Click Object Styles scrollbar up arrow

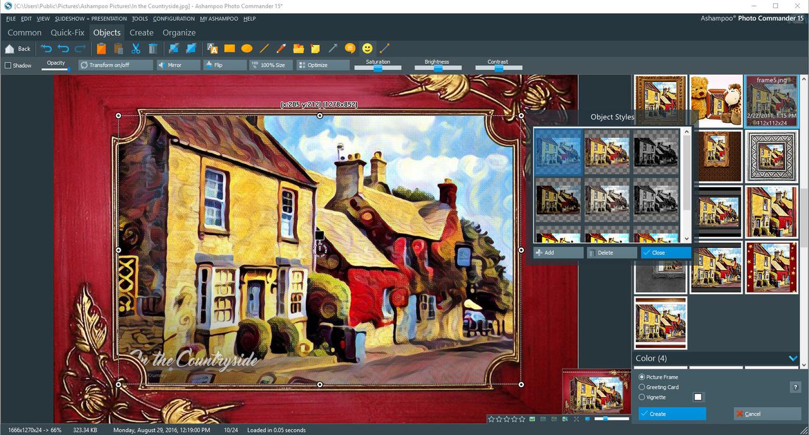(687, 132)
